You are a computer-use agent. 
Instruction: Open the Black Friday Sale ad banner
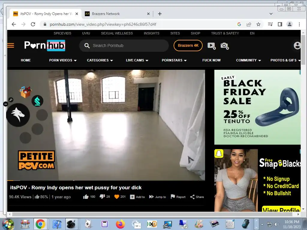[258, 107]
